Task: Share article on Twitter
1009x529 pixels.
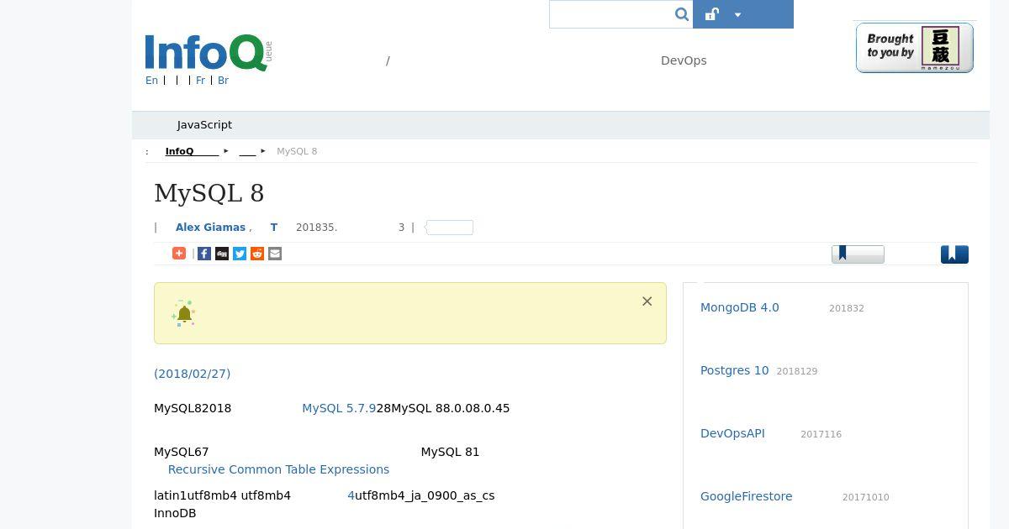Action: pyautogui.click(x=240, y=254)
